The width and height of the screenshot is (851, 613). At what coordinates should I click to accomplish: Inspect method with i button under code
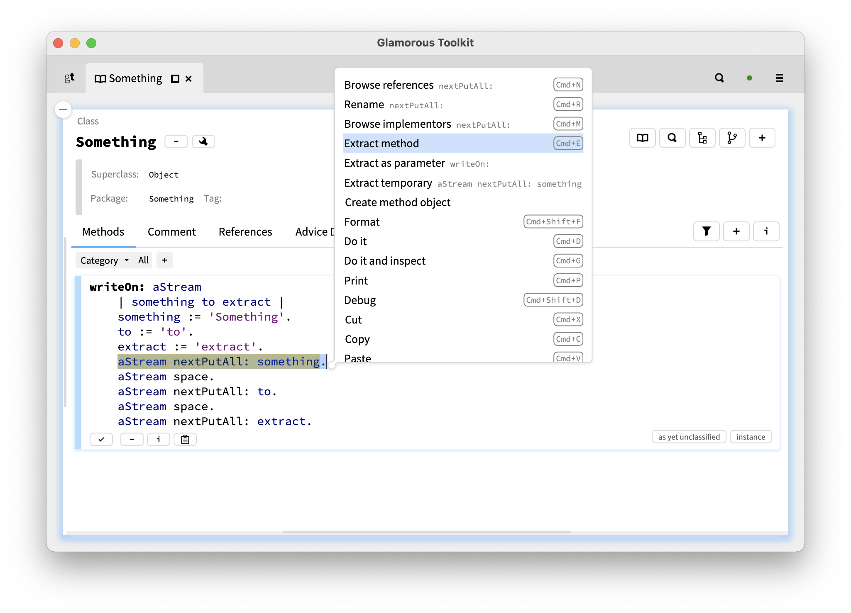159,439
